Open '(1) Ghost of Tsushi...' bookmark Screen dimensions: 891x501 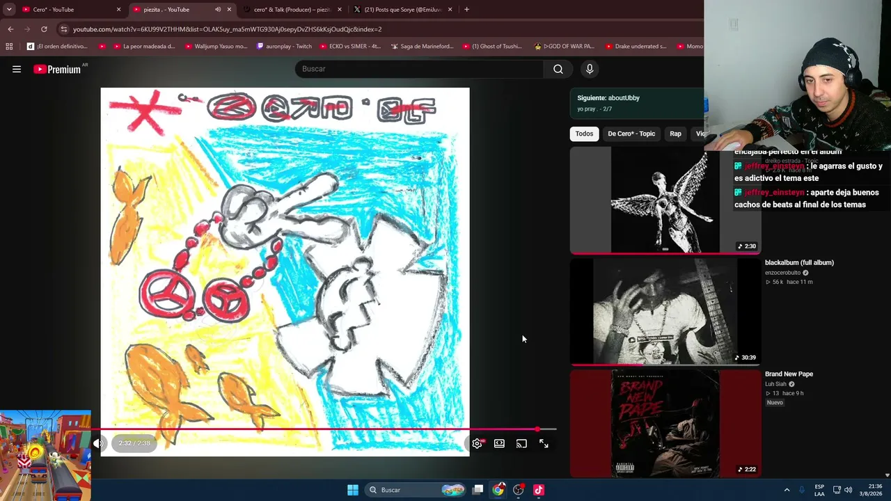491,47
